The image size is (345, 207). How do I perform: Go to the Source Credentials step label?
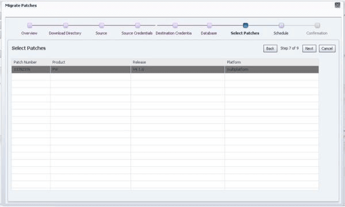137,33
